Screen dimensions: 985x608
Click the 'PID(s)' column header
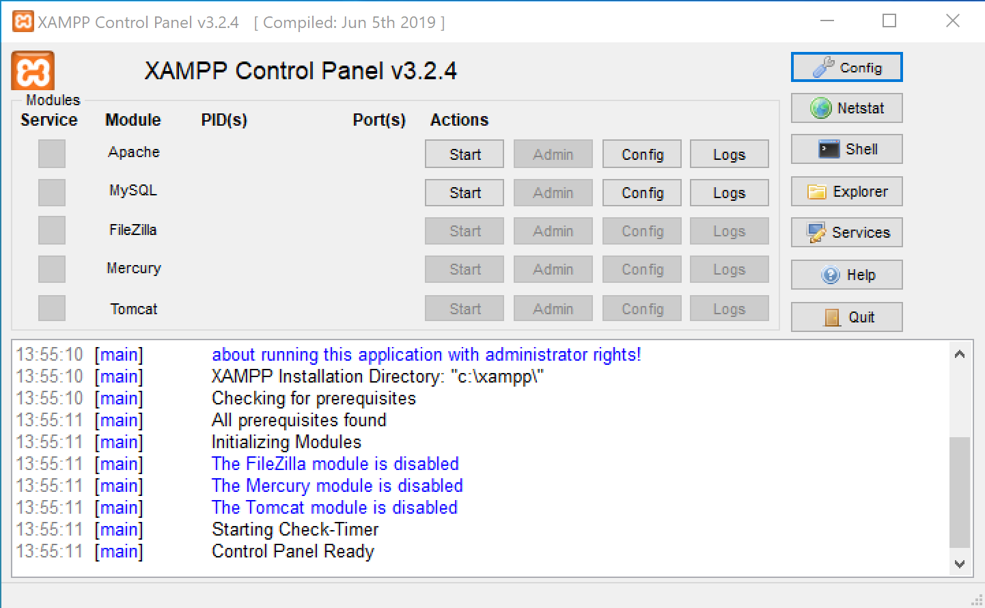click(224, 120)
